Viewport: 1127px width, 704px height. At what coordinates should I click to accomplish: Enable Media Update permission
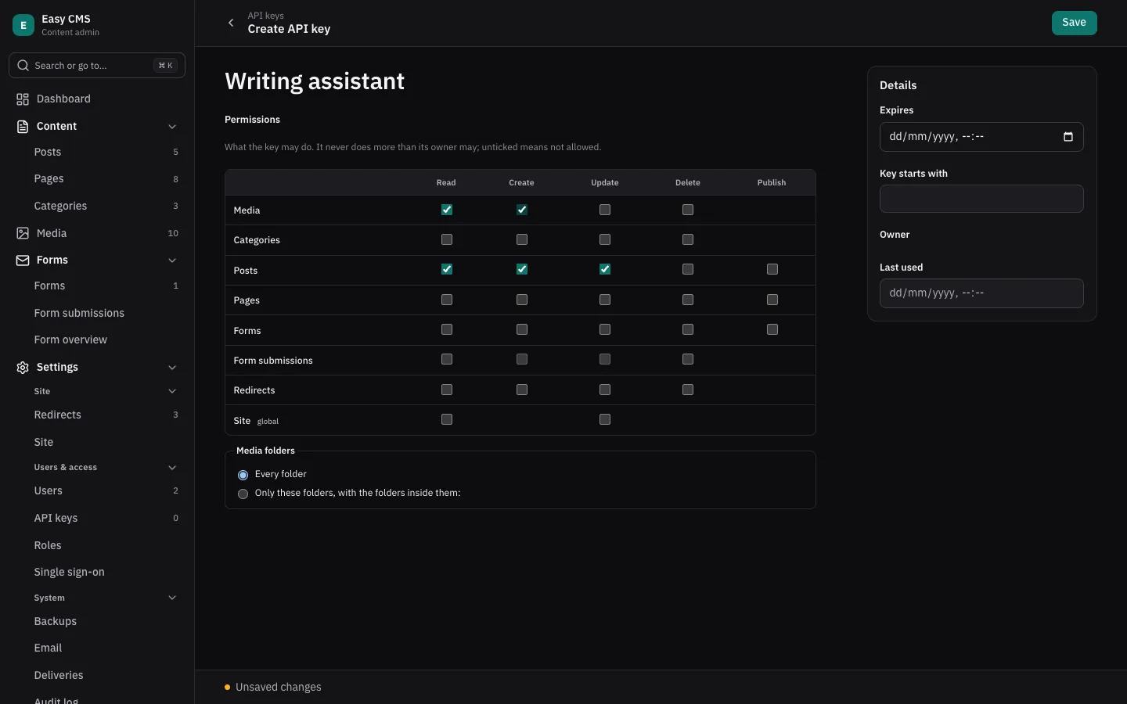(x=605, y=210)
